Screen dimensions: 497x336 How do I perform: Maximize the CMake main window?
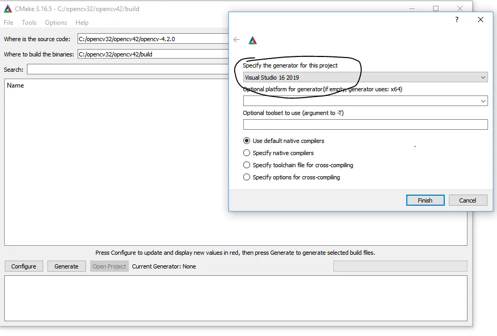pos(436,8)
